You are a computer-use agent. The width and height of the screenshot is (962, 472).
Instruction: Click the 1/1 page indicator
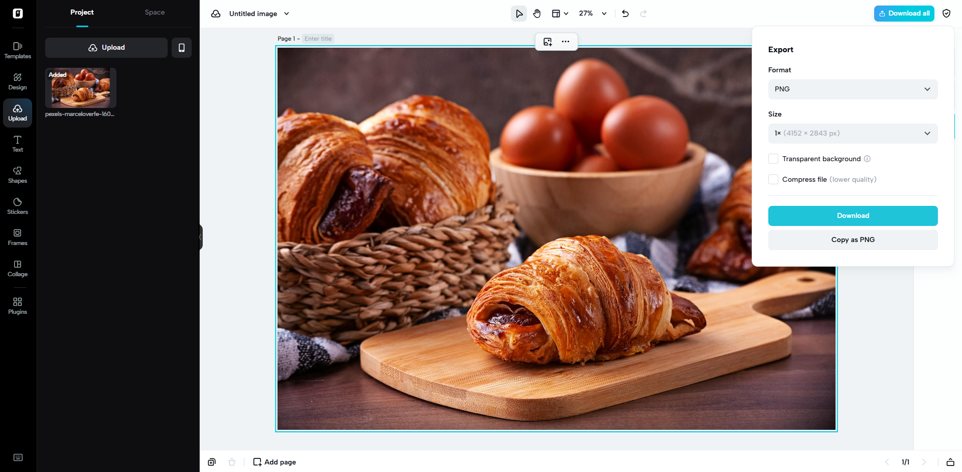click(x=905, y=462)
